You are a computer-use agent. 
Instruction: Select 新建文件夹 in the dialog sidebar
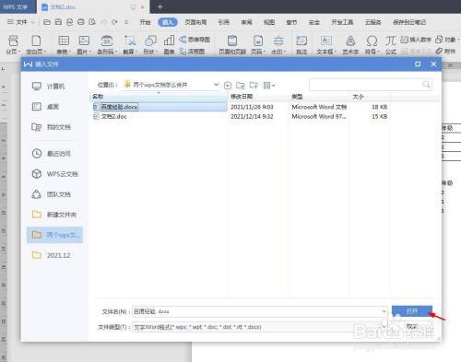[54, 215]
